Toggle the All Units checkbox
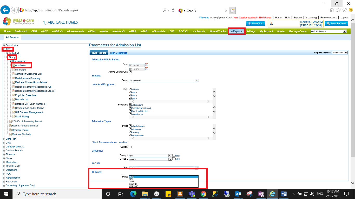Viewport: 355px width, 199px height. coord(130,89)
